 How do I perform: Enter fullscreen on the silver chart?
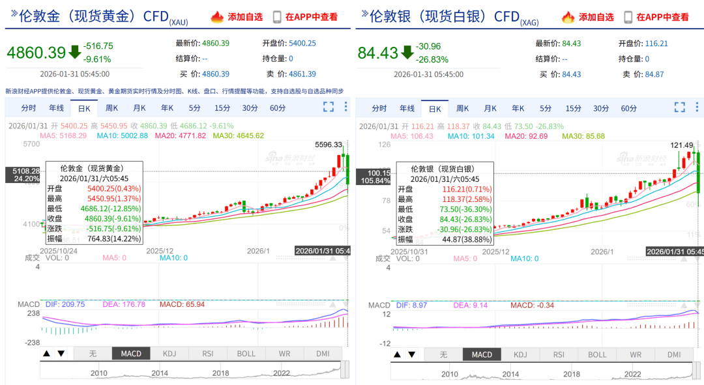pos(679,107)
